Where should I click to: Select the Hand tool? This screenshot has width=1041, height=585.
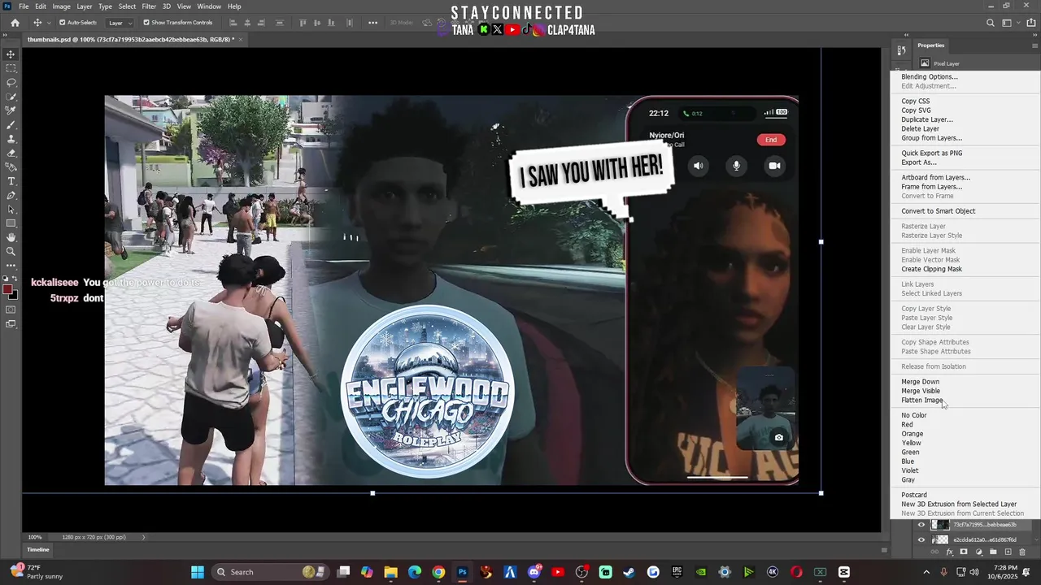11,237
